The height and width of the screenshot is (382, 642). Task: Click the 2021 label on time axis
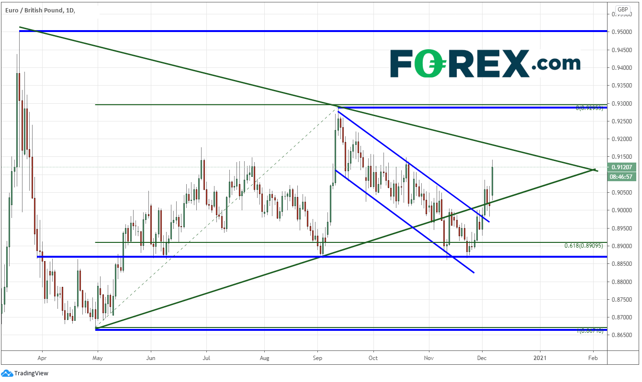[540, 357]
